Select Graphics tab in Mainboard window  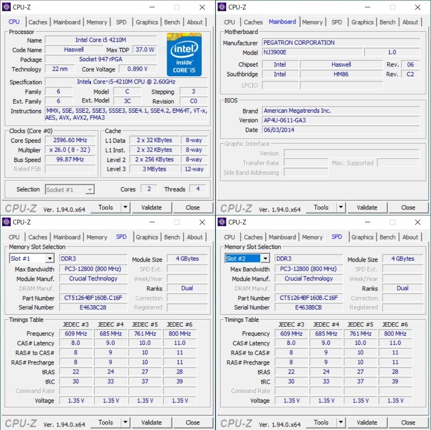click(x=362, y=22)
